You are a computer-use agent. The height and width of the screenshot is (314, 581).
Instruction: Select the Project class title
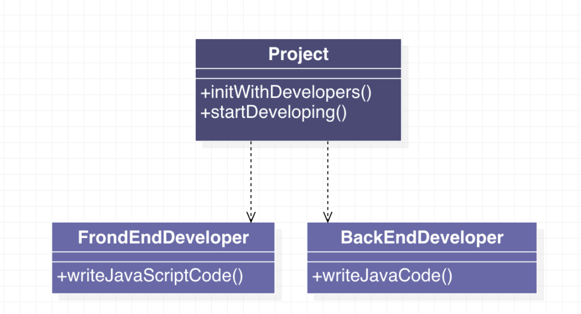pyautogui.click(x=298, y=54)
